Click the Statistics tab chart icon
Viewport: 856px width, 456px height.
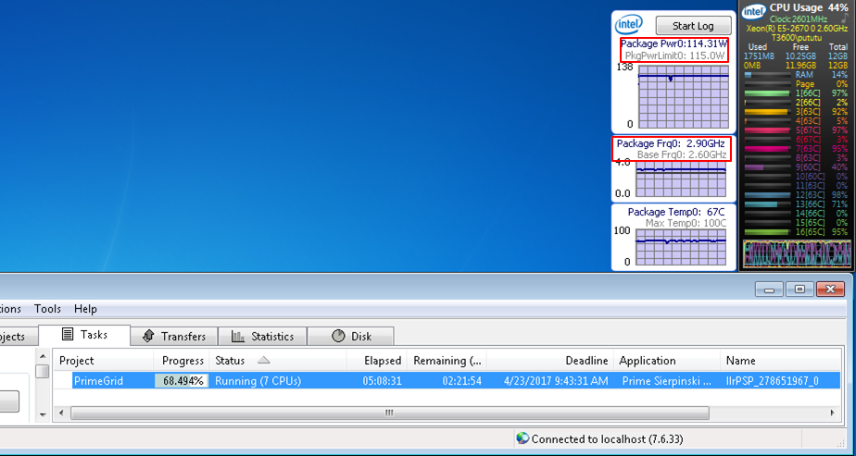click(238, 336)
